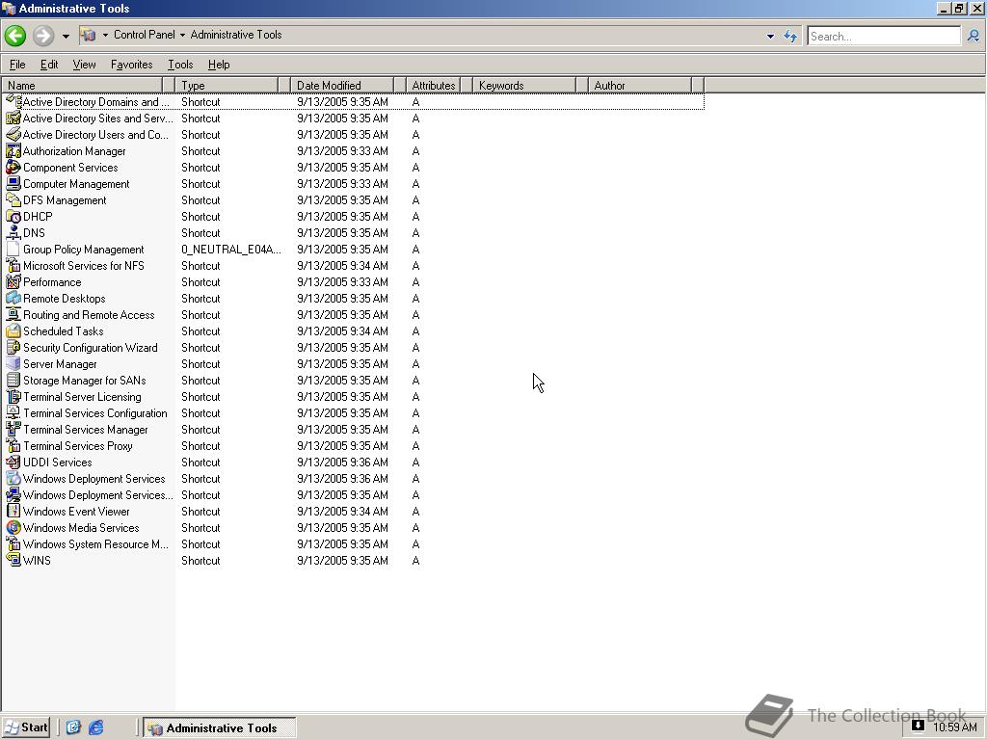Viewport: 987px width, 740px height.
Task: Open the Date Modified column filter dropdown
Action: [x=400, y=85]
